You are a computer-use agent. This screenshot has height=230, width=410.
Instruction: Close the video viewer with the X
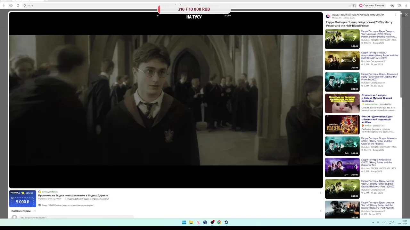click(x=406, y=14)
